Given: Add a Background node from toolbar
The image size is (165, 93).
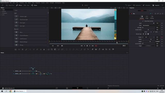Looking at the screenshot, I should click(x=16, y=49).
